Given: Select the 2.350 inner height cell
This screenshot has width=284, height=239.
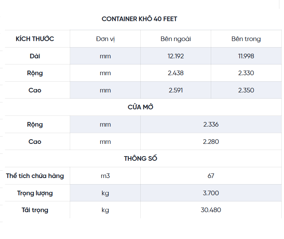Looking at the screenshot, I should point(246,90).
